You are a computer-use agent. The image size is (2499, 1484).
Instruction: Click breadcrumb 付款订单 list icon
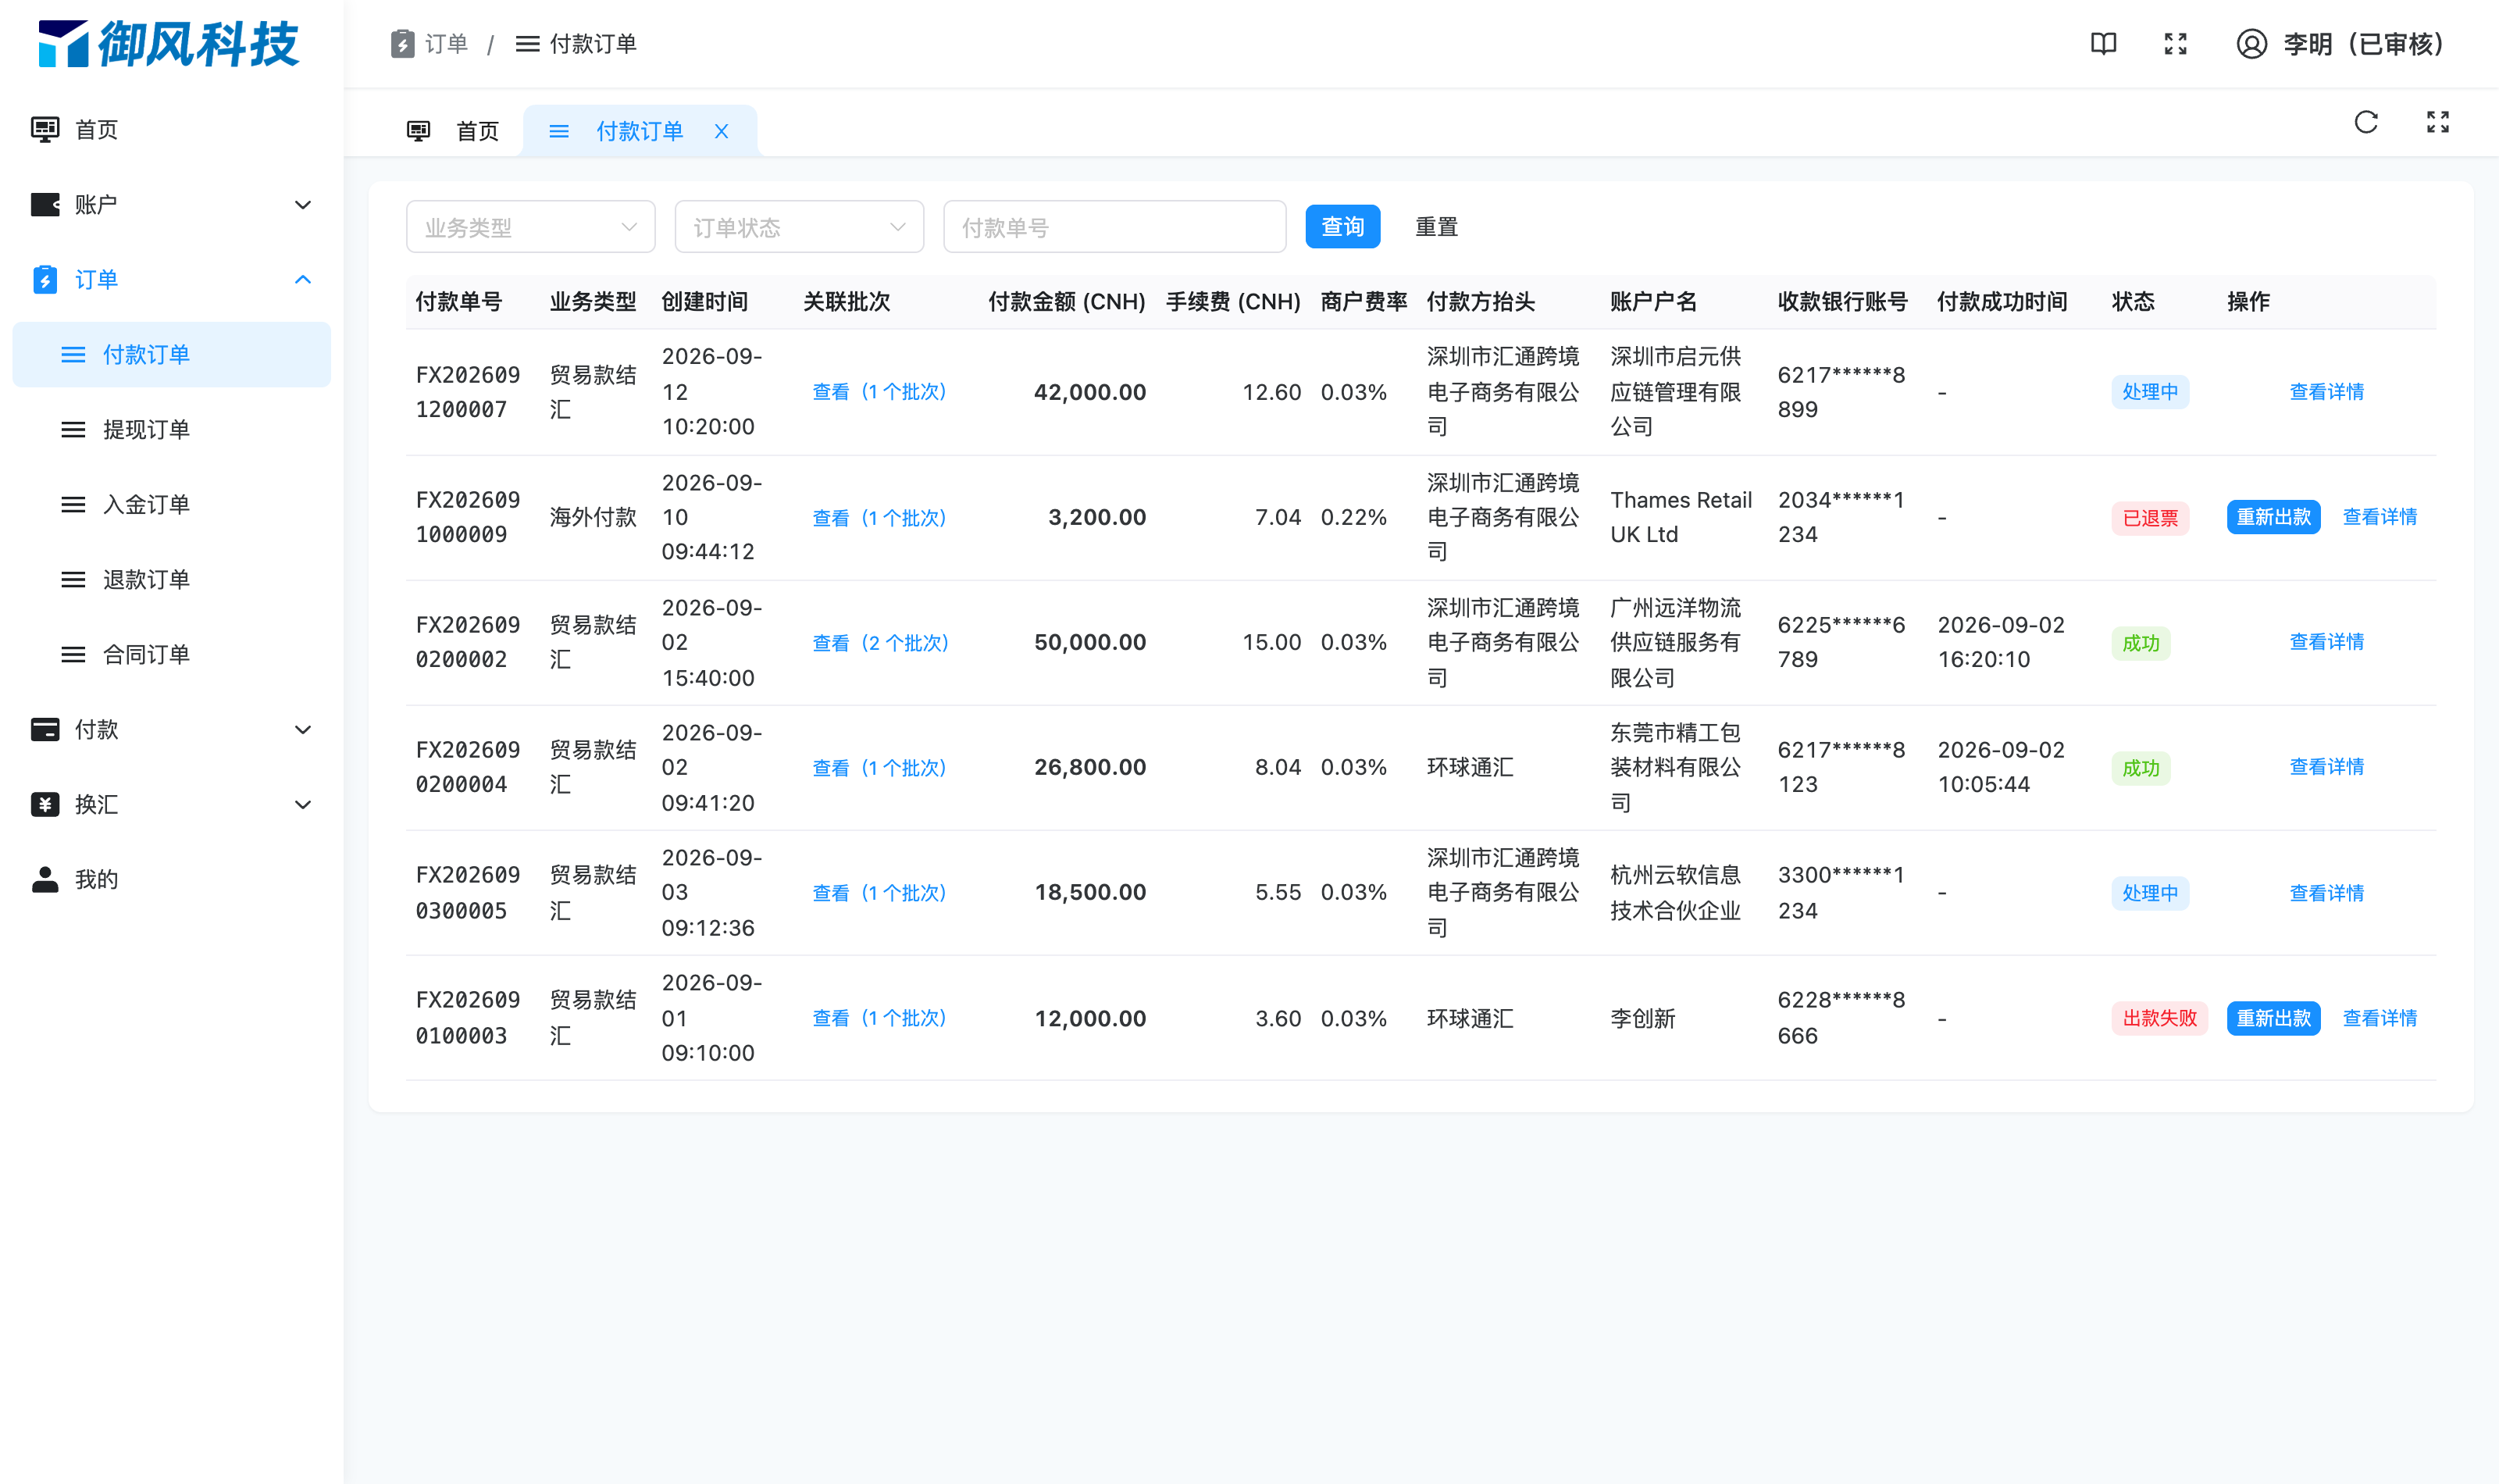click(x=527, y=44)
